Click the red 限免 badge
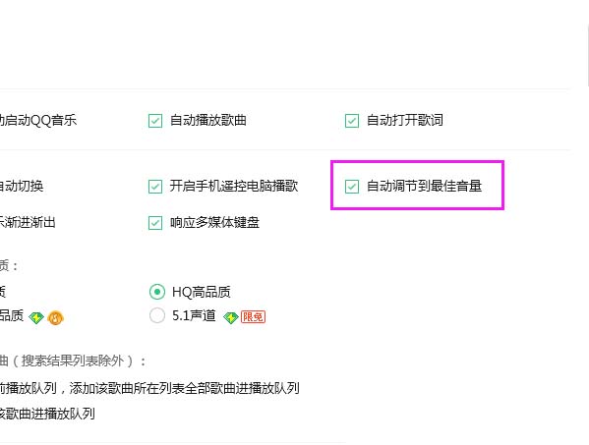 point(253,317)
